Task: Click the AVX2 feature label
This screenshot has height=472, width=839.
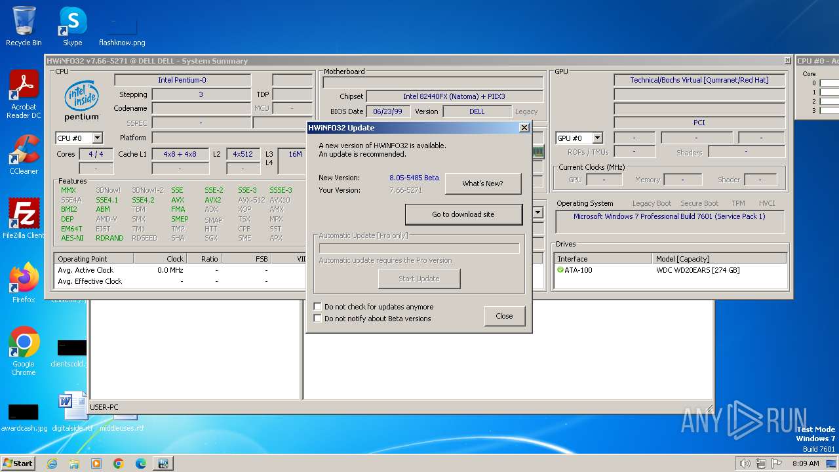Action: [x=213, y=200]
